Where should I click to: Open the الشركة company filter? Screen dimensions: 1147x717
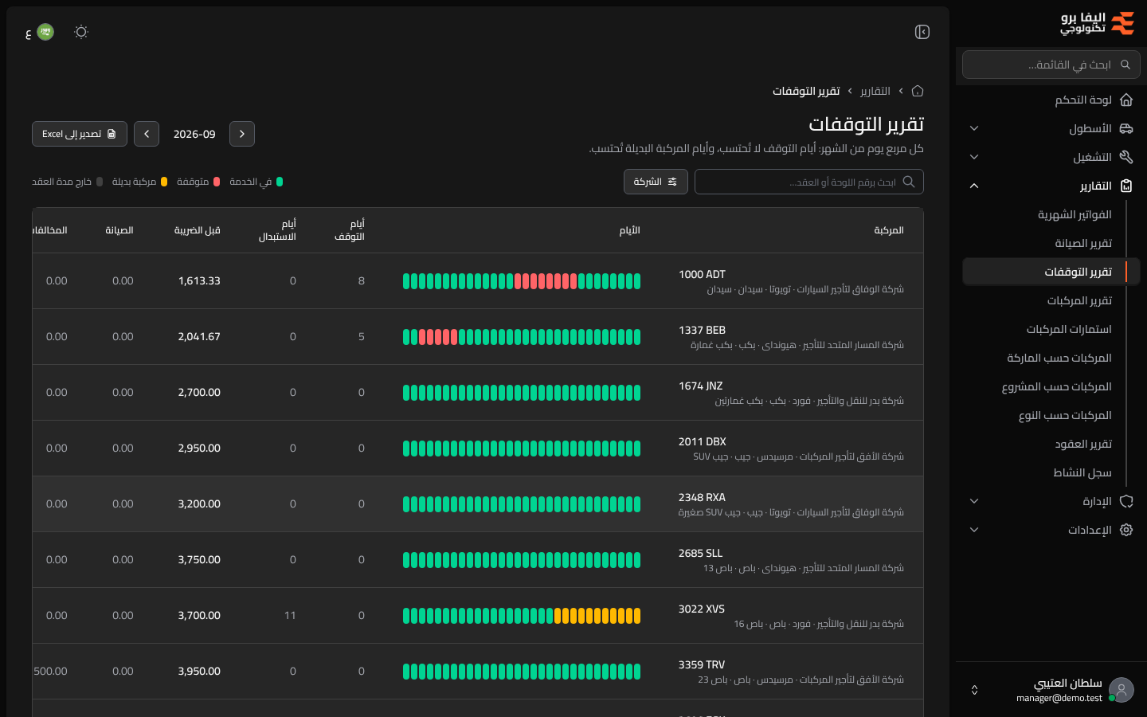[x=656, y=182]
